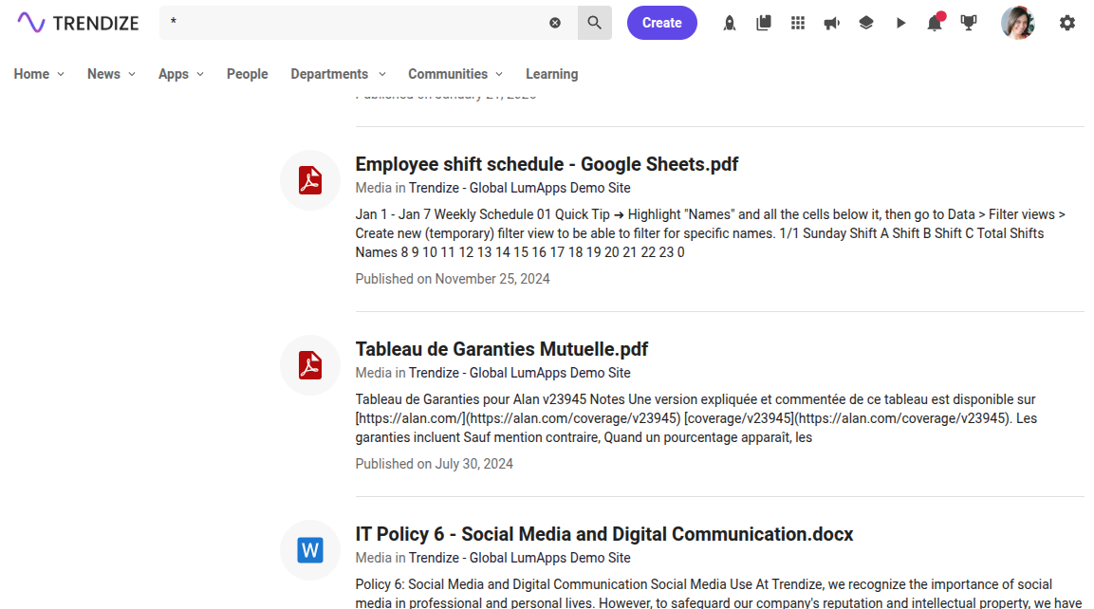This screenshot has width=1094, height=609.
Task: Open the rocket launch icon
Action: [x=729, y=23]
